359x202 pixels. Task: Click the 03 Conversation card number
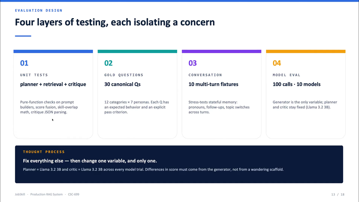(x=192, y=63)
